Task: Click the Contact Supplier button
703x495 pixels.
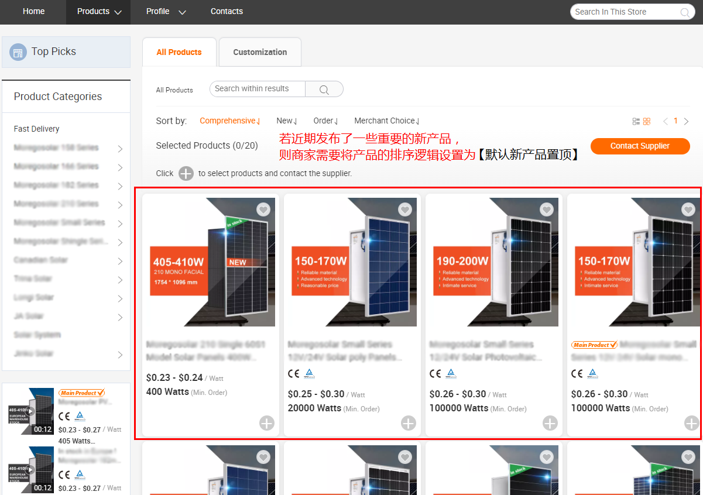Action: [x=640, y=146]
